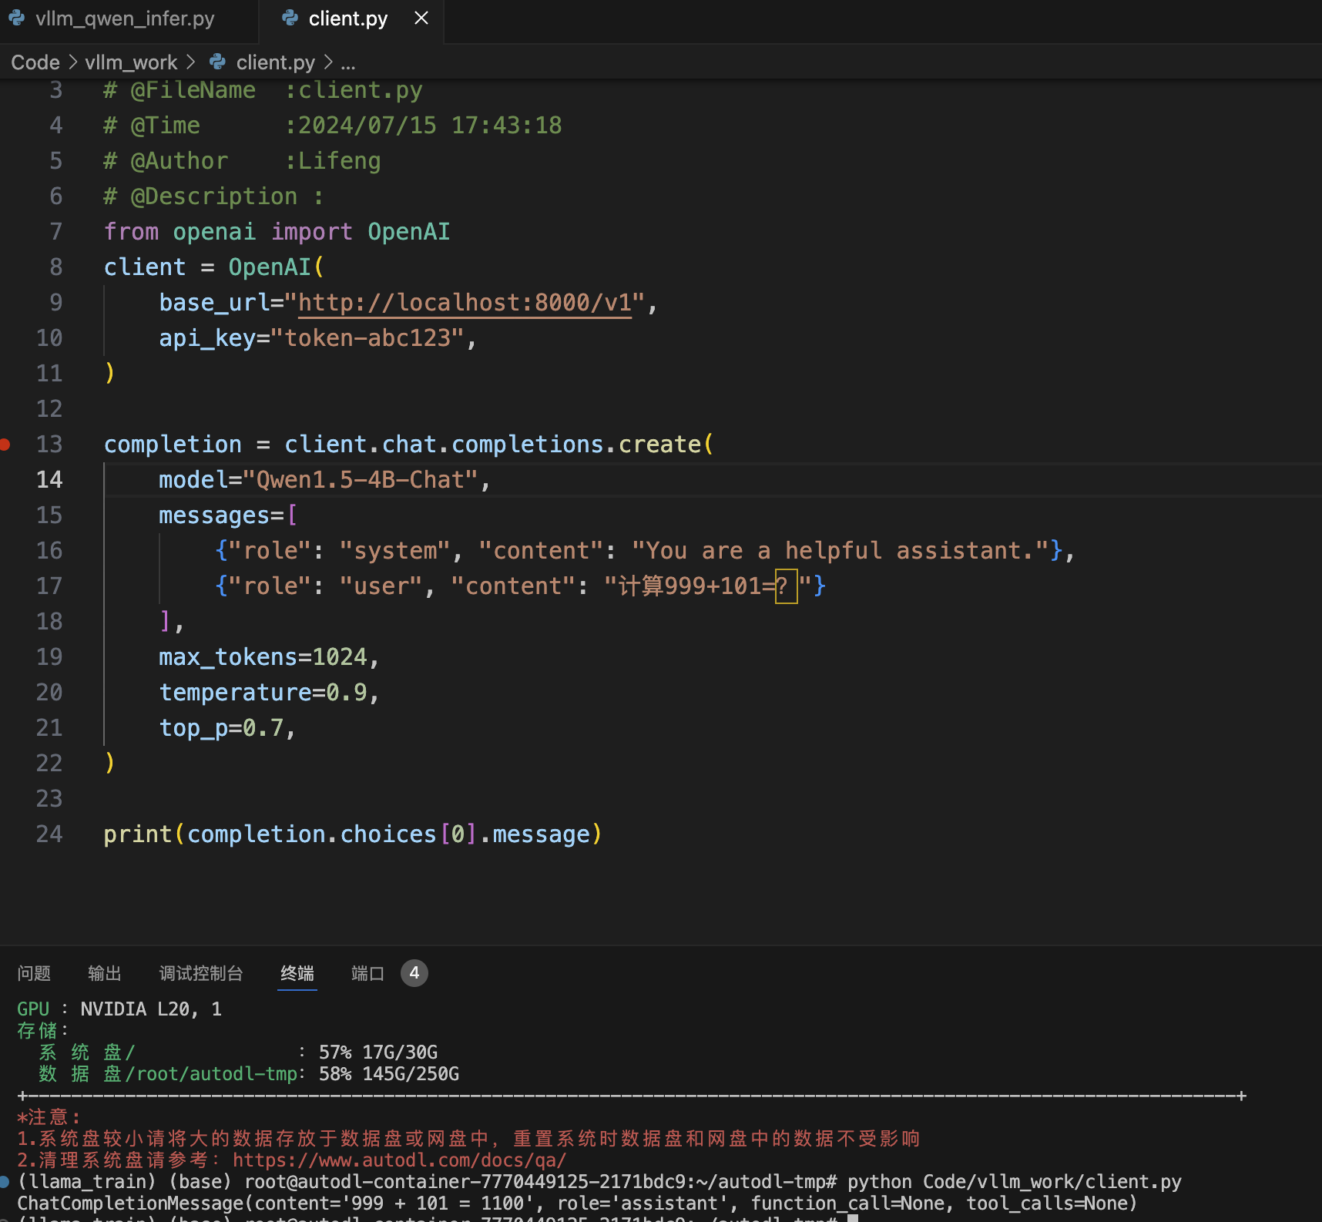Viewport: 1322px width, 1222px height.
Task: Select the client.py editor tab
Action: (347, 18)
